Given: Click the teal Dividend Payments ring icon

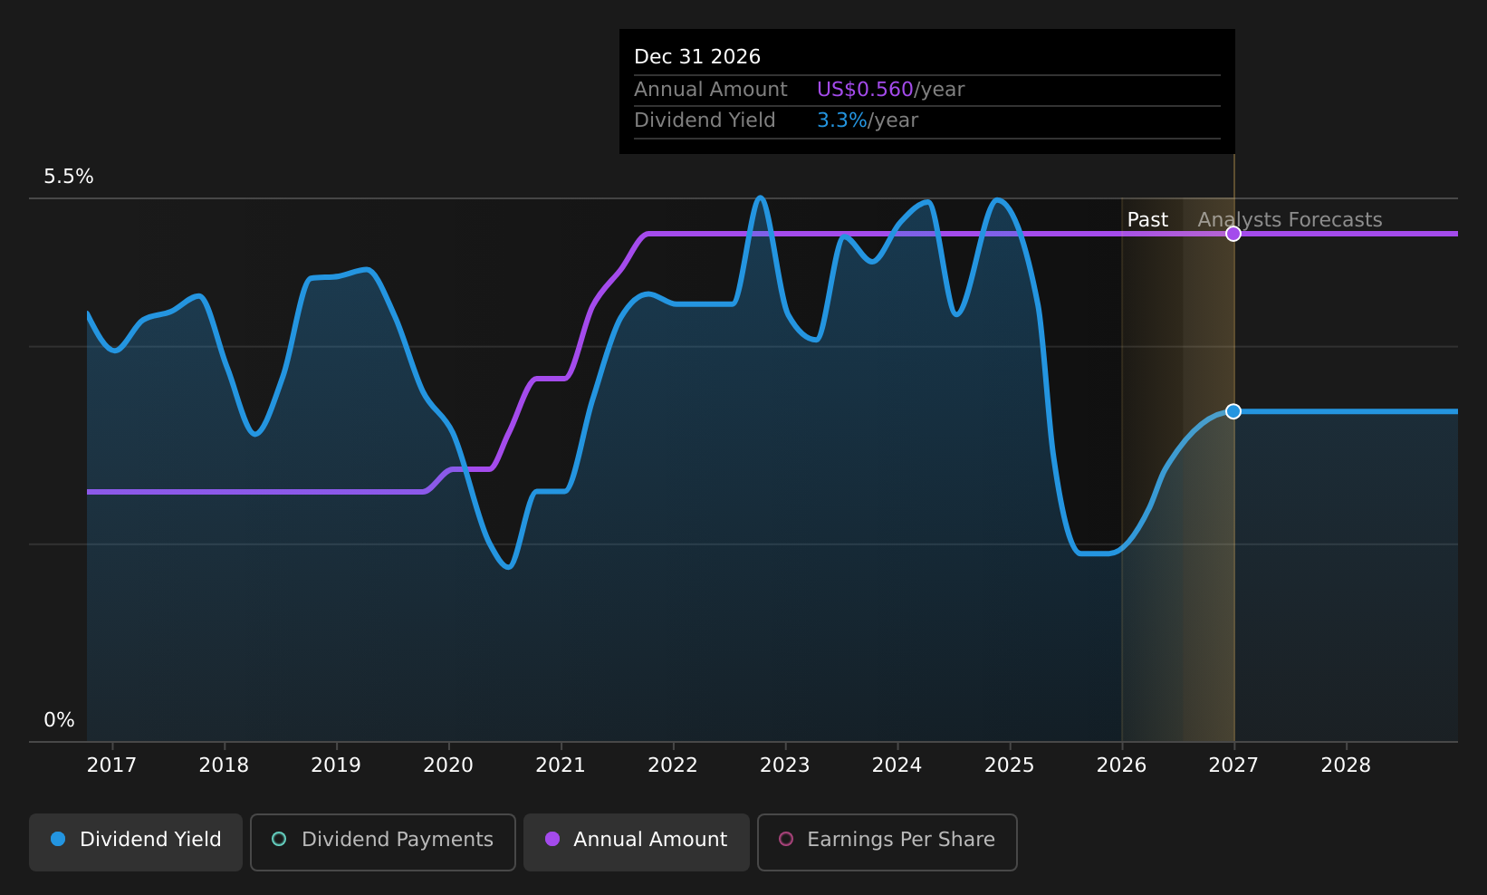Looking at the screenshot, I should point(279,839).
